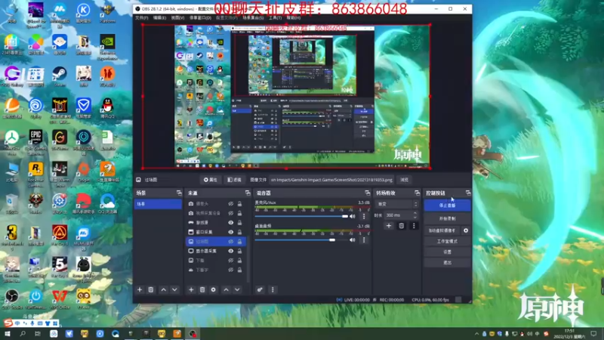Remove the selected scene with the trash icon
The height and width of the screenshot is (340, 604).
point(151,289)
